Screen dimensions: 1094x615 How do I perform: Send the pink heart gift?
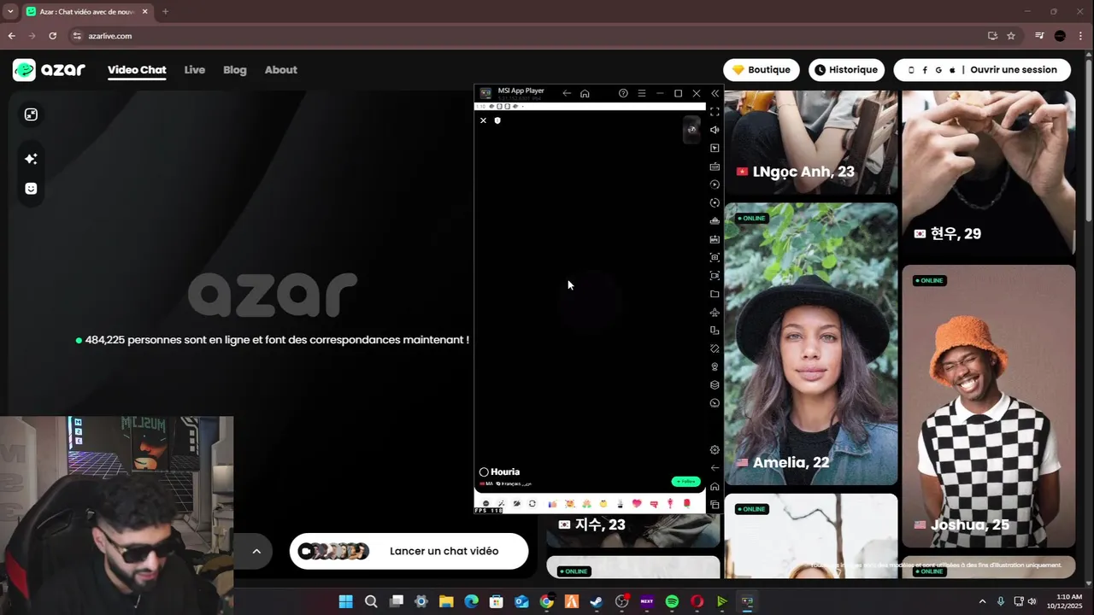pos(637,504)
